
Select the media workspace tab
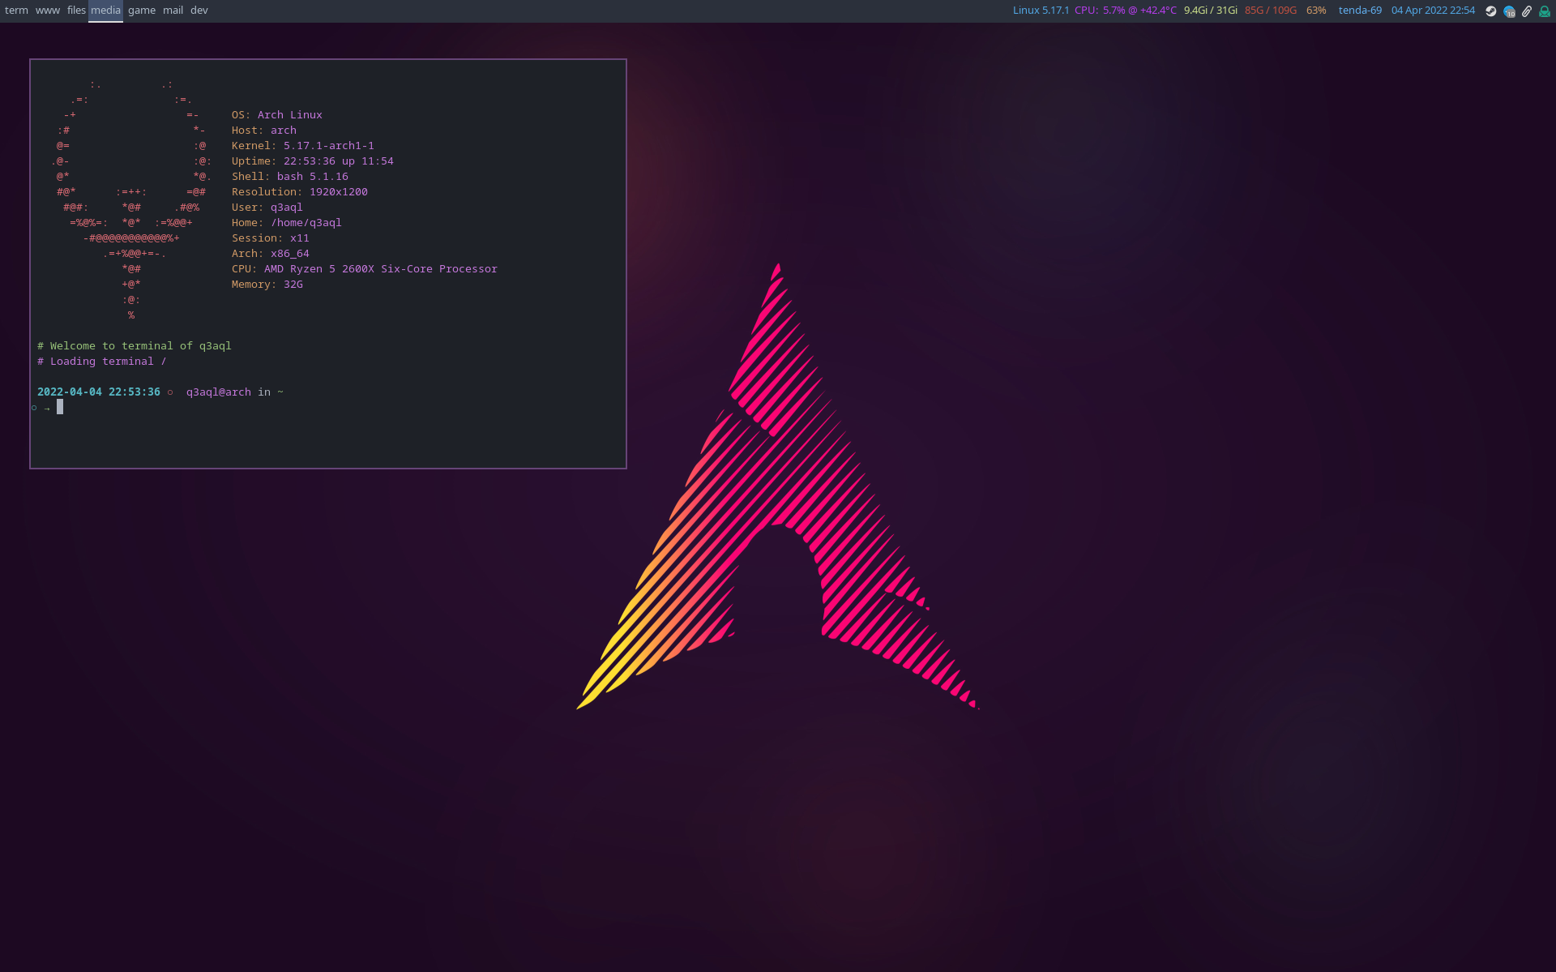[x=105, y=11]
